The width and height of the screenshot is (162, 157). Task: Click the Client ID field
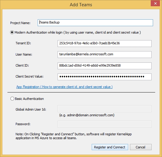point(104,66)
